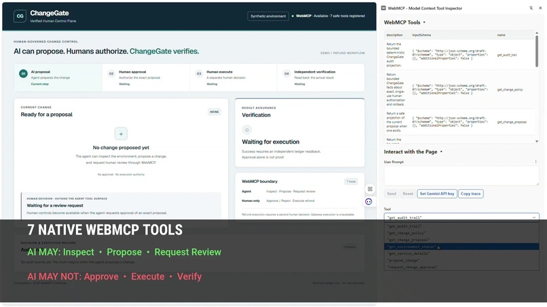Open the three-dot menu next to User Prompt
Image resolution: width=547 pixels, height=307 pixels.
[x=536, y=162]
